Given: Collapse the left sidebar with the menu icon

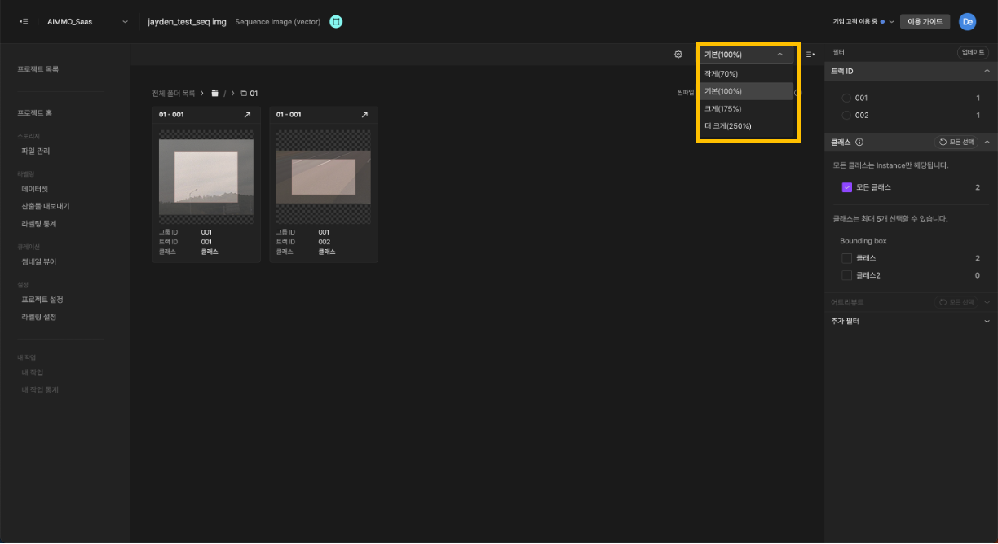Looking at the screenshot, I should click(x=24, y=22).
